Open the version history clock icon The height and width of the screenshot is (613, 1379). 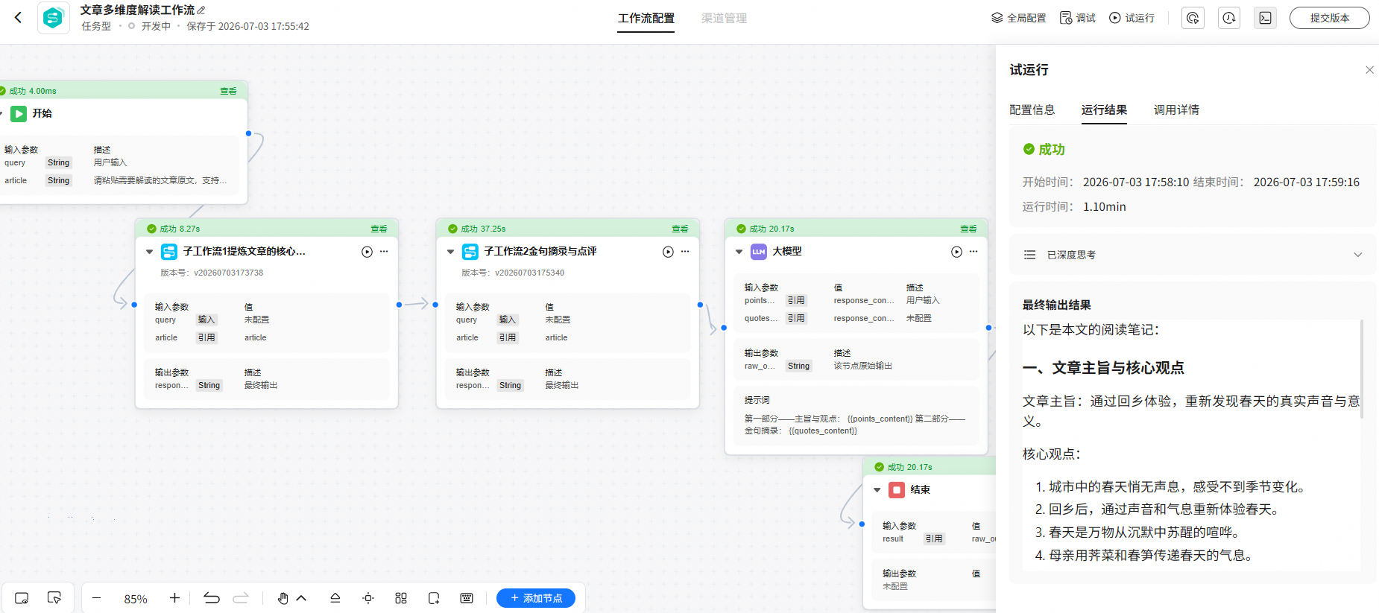click(x=1229, y=18)
